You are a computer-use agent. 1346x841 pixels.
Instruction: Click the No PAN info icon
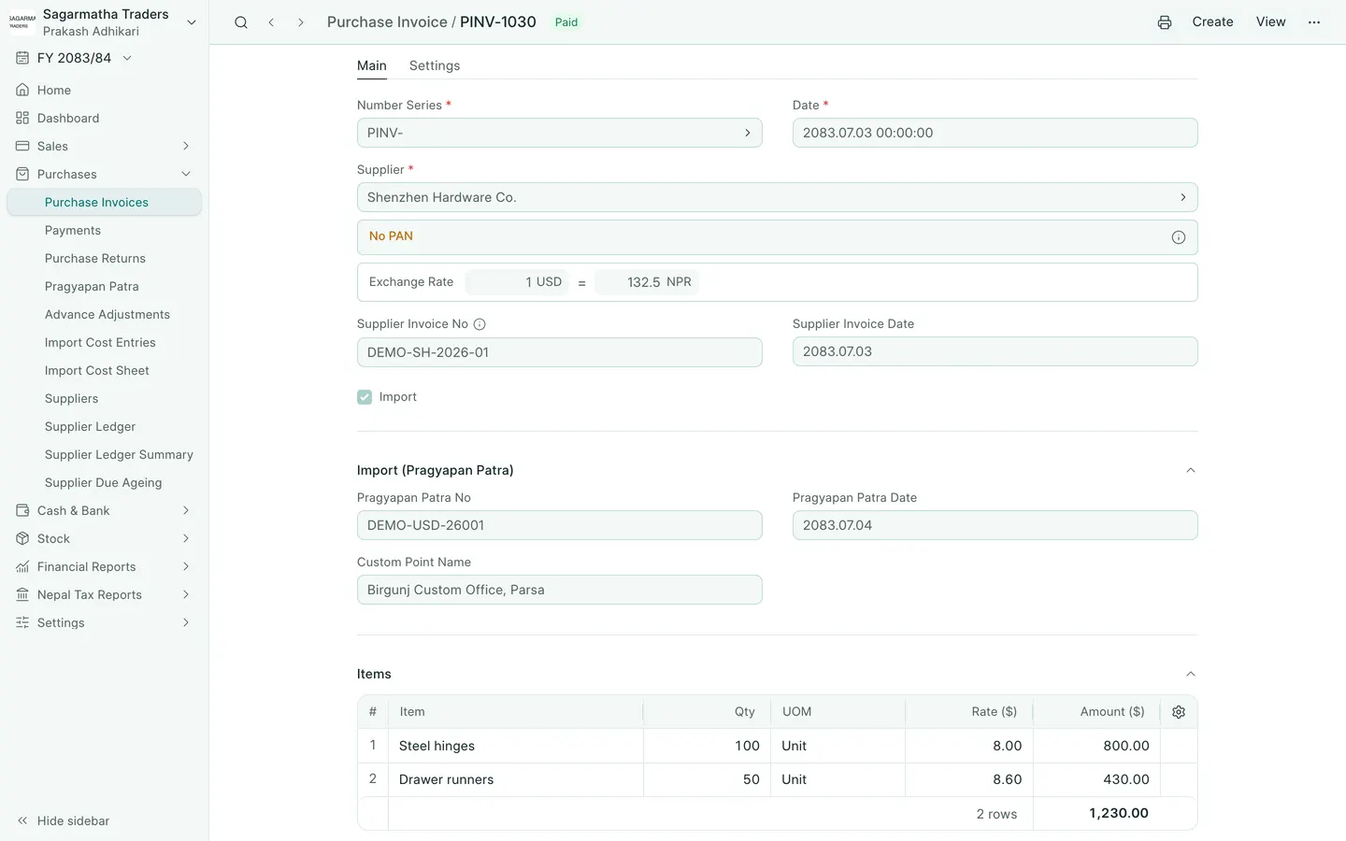click(x=1179, y=237)
